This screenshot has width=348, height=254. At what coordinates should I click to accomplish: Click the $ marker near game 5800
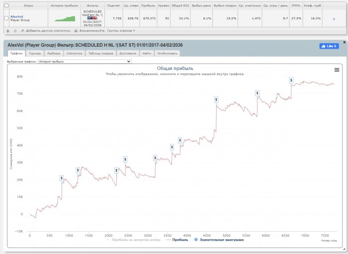[x=257, y=93]
